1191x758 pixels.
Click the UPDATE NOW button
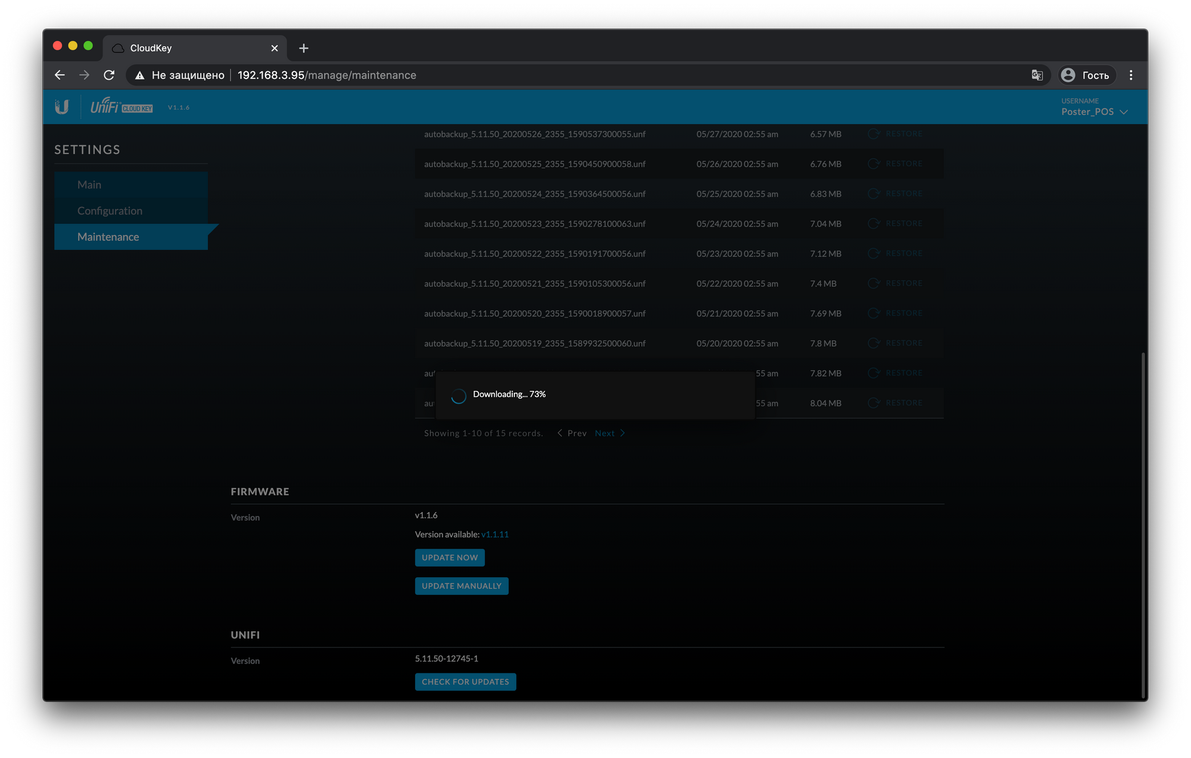450,557
